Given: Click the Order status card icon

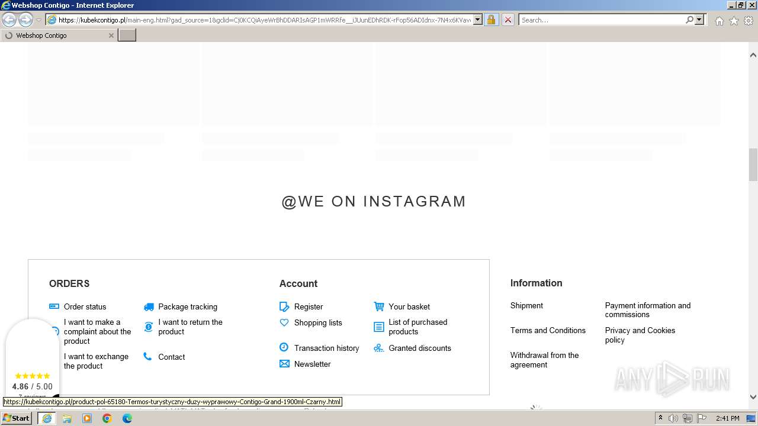Looking at the screenshot, I should point(54,306).
